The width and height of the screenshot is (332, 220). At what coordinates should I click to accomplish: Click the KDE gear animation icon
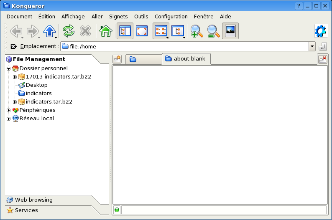coord(321,31)
